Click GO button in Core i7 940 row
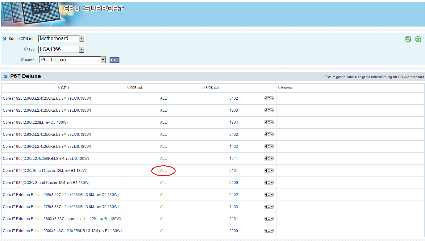The width and height of the screenshot is (425, 241). 269,135
